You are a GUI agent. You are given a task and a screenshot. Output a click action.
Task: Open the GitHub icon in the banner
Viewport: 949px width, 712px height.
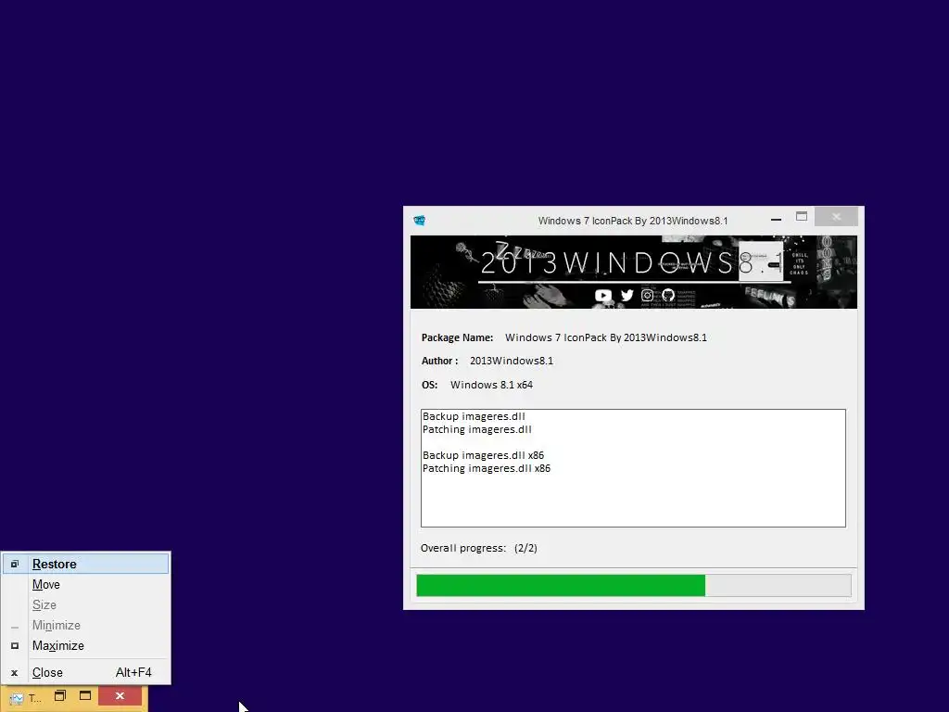point(668,296)
